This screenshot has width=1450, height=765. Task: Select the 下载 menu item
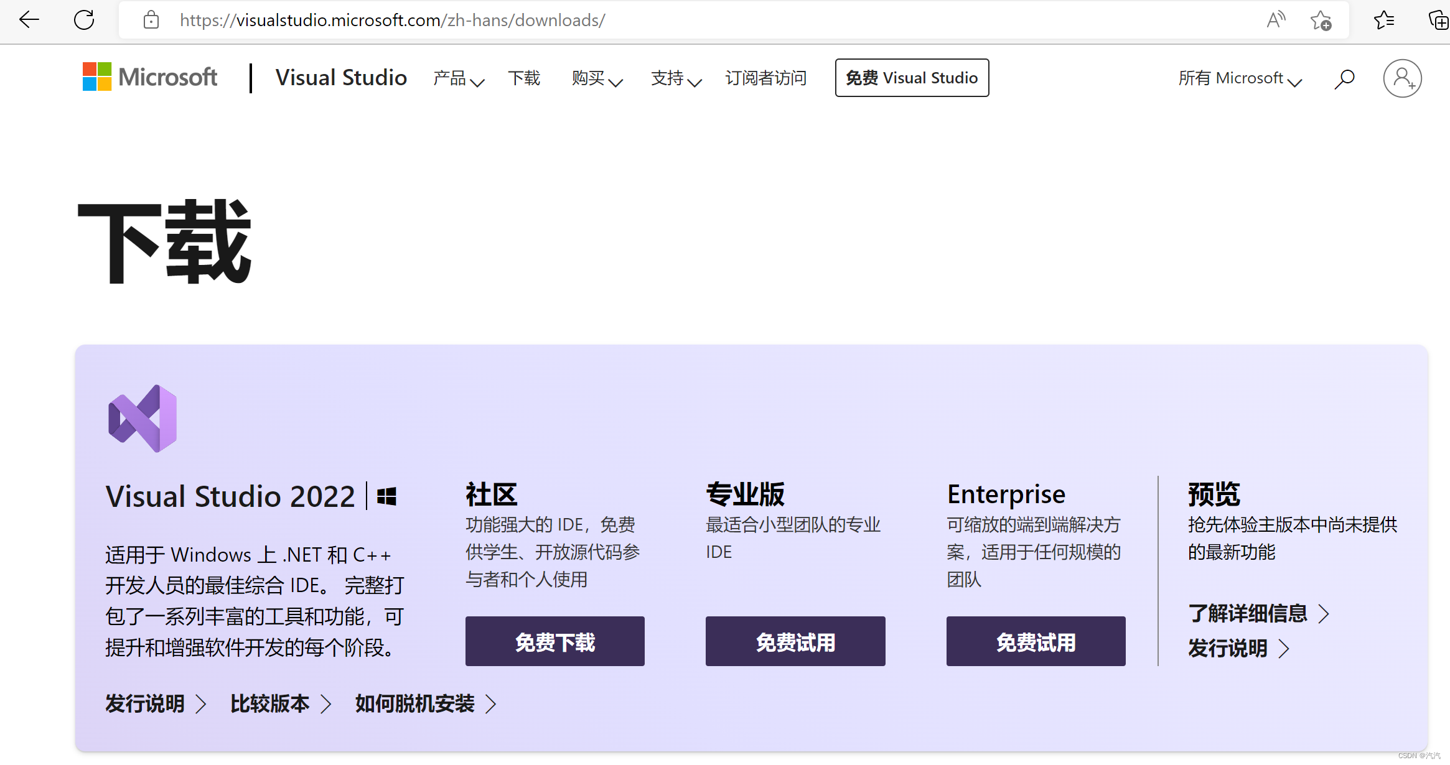click(x=524, y=78)
